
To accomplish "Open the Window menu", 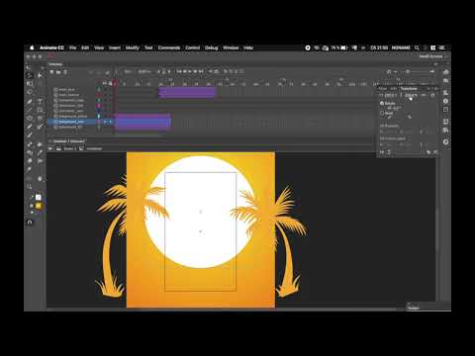I will (x=231, y=47).
